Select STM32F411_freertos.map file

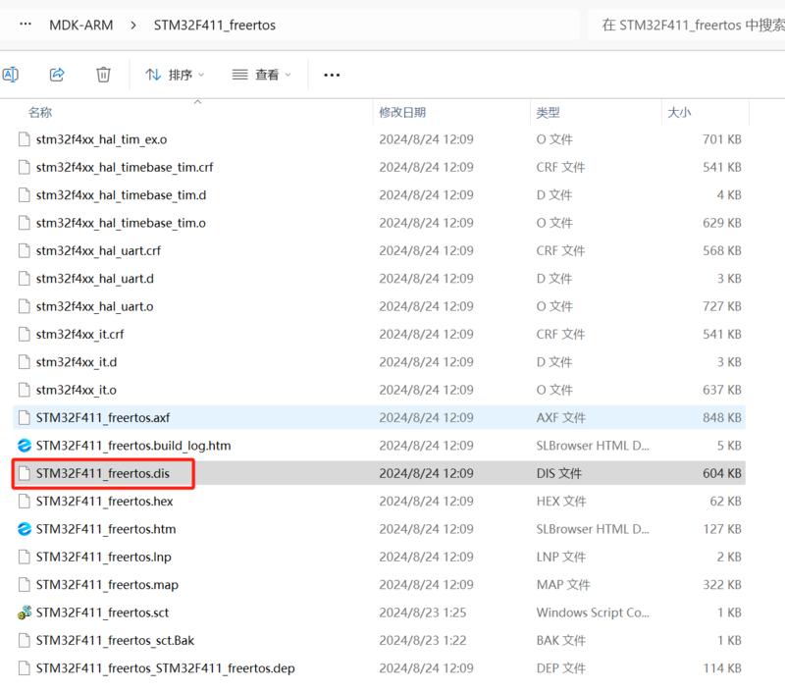click(x=379, y=585)
